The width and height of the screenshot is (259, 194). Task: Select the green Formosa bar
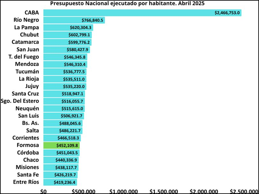pyautogui.click(x=62, y=145)
